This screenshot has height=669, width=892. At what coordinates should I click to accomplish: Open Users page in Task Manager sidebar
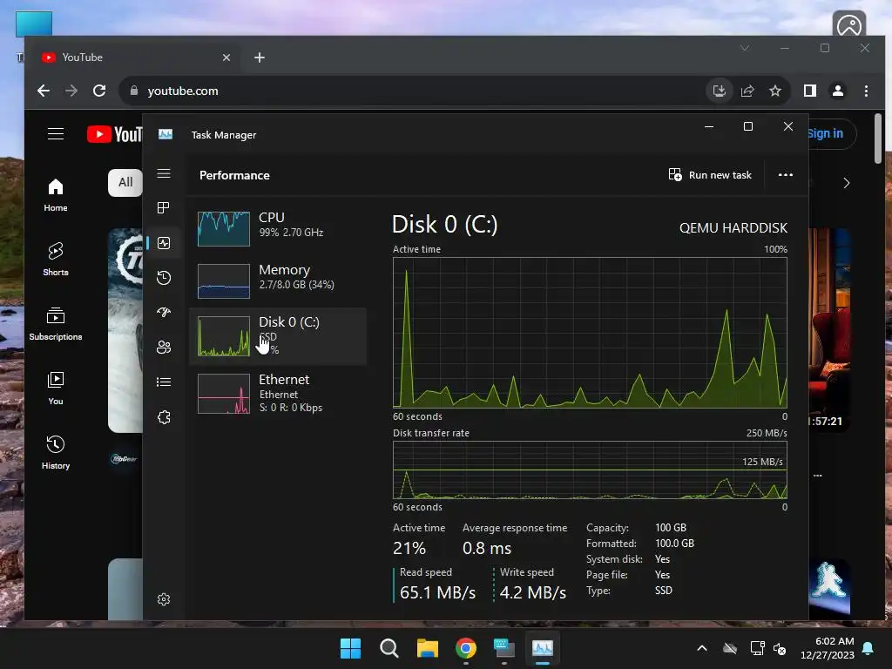pos(164,347)
